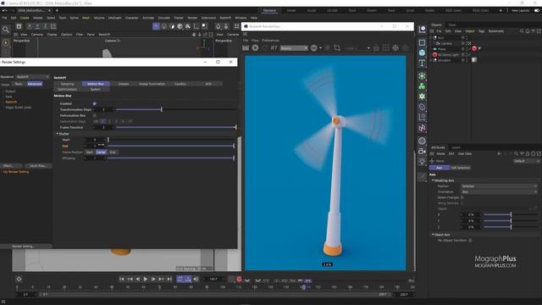Toggle Per-Object Transform checkbox
Image resolution: width=542 pixels, height=305 pixels.
point(471,241)
